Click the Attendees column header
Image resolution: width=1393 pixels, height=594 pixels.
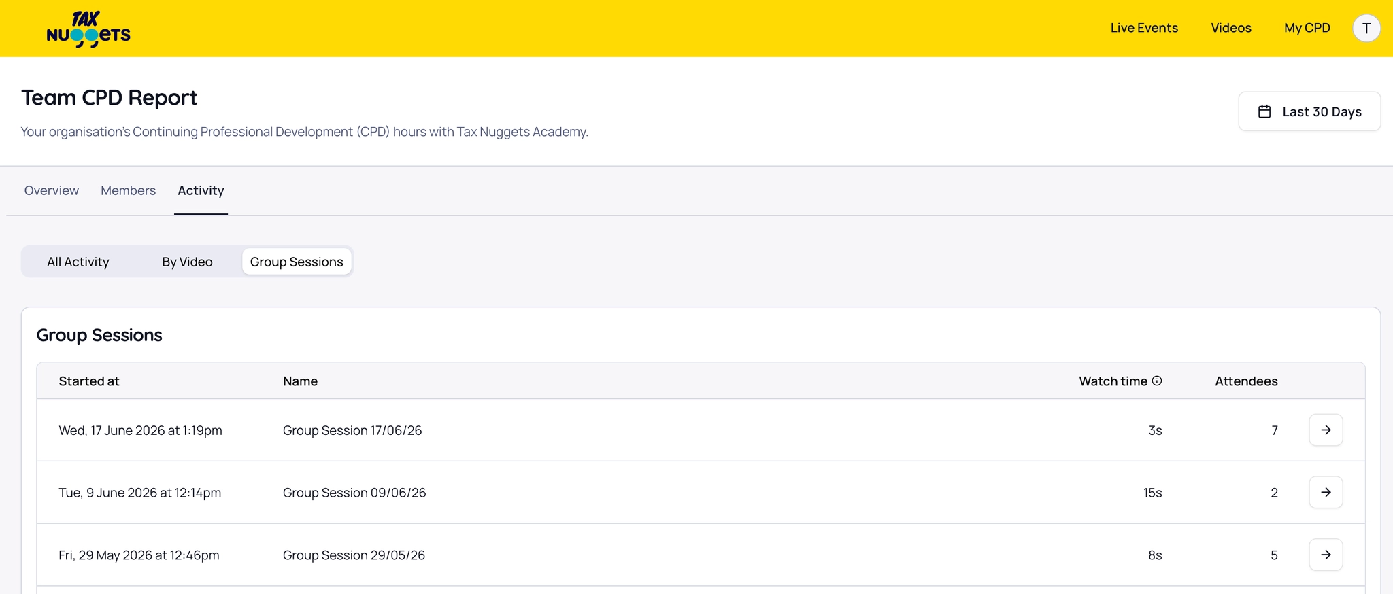pyautogui.click(x=1246, y=381)
